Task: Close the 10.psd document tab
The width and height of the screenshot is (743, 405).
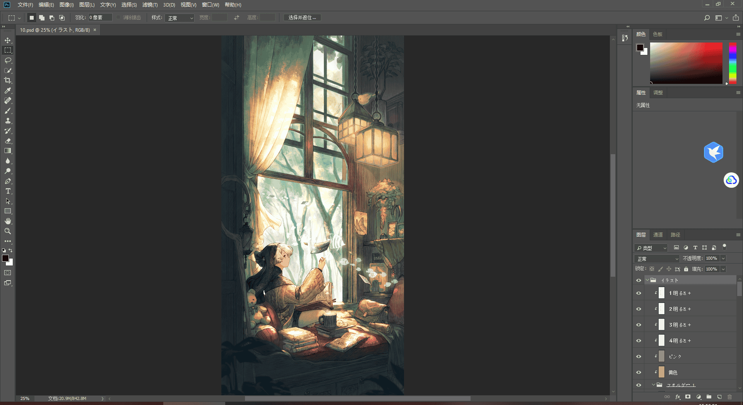Action: (x=95, y=30)
